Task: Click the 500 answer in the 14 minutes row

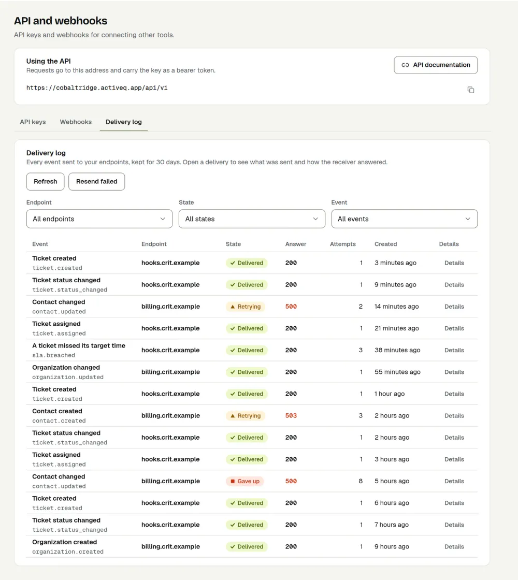Action: click(x=291, y=307)
